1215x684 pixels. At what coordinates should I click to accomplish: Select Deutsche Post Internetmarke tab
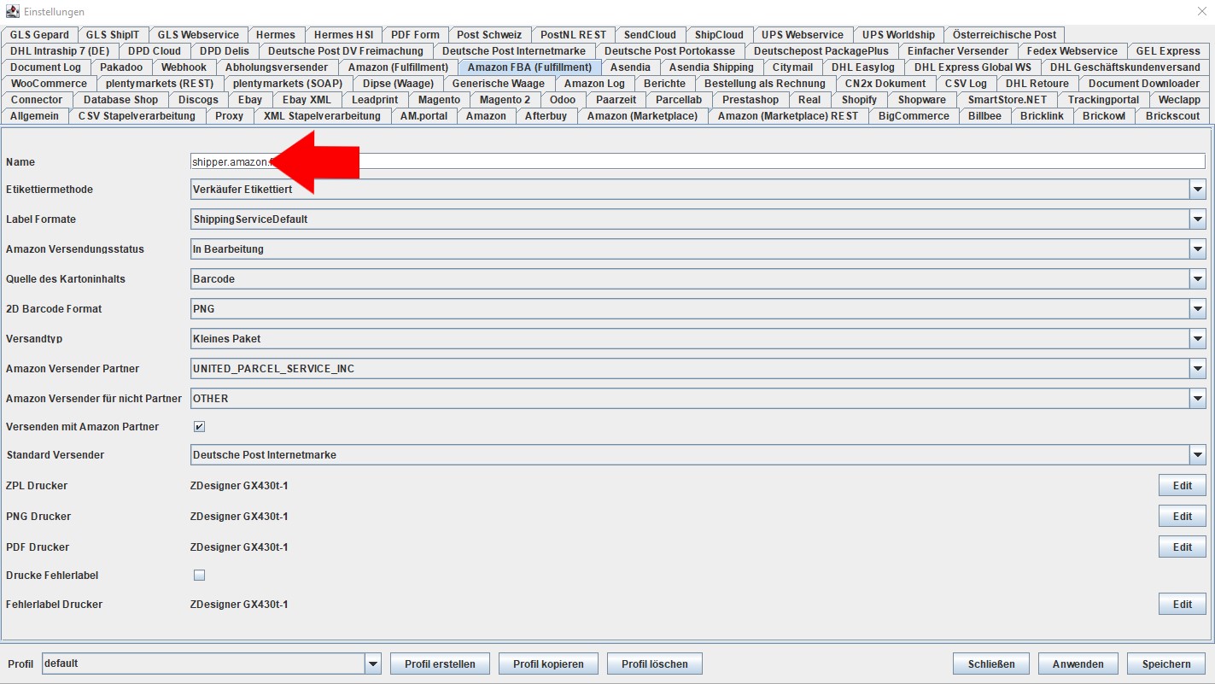[x=514, y=51]
